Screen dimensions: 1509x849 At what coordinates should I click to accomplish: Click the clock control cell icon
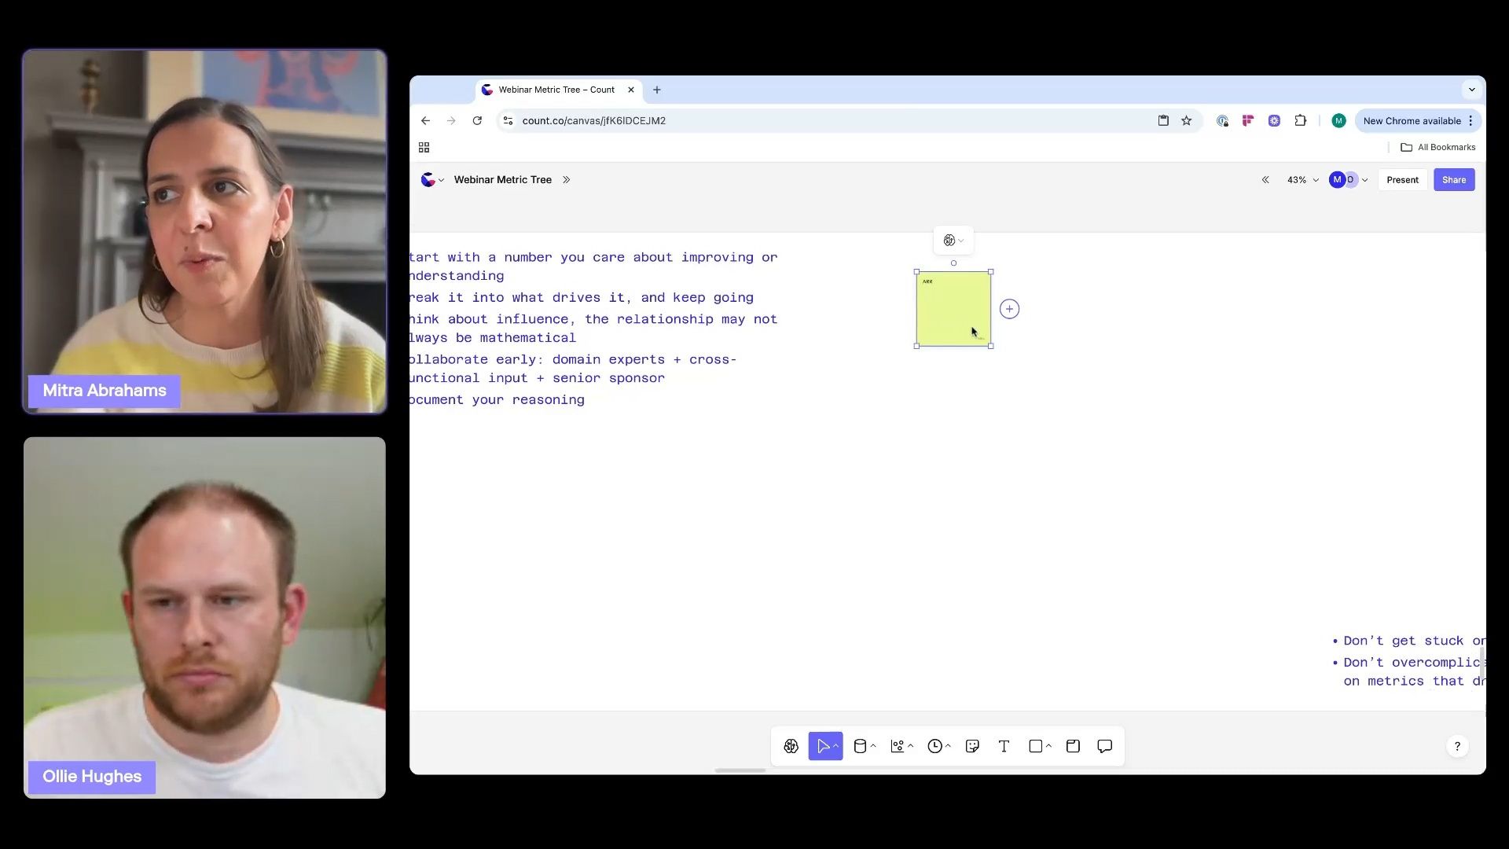point(934,747)
